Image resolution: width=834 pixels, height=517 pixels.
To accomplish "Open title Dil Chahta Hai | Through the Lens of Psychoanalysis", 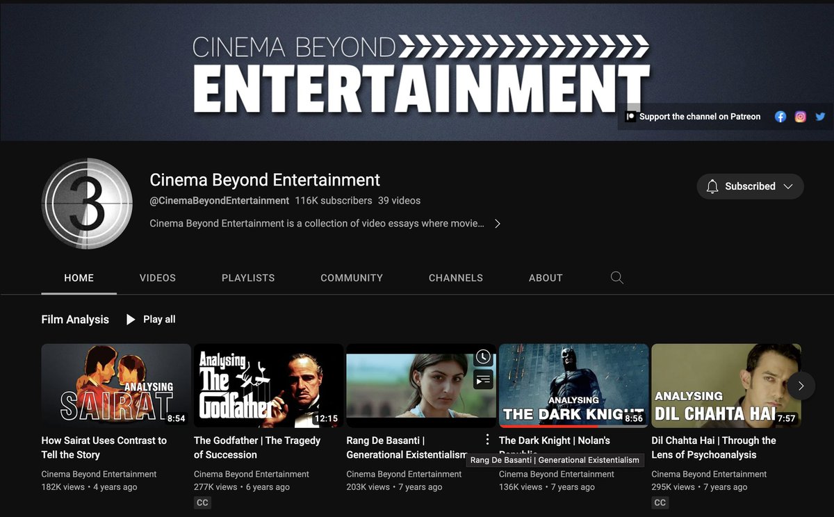I will 714,448.
